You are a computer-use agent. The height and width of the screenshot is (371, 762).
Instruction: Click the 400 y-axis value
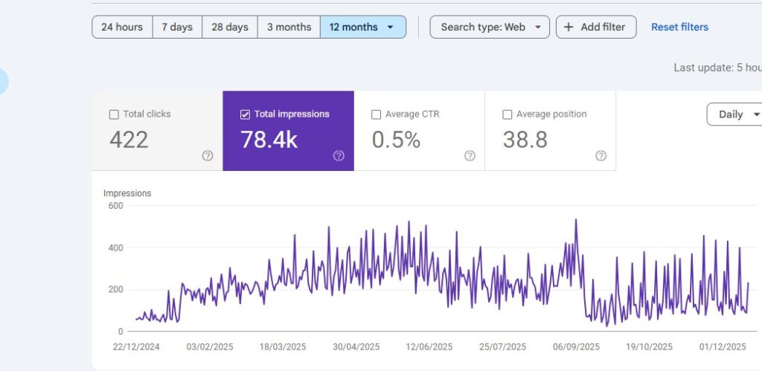pos(115,248)
